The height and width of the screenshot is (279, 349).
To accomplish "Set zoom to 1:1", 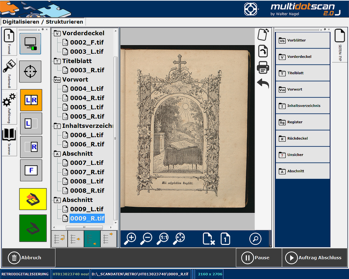I will [x=163, y=239].
